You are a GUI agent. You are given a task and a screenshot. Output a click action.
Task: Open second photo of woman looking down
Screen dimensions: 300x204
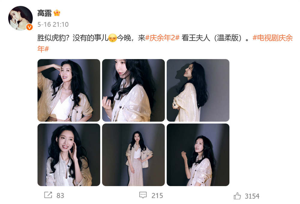pyautogui.click(x=133, y=90)
